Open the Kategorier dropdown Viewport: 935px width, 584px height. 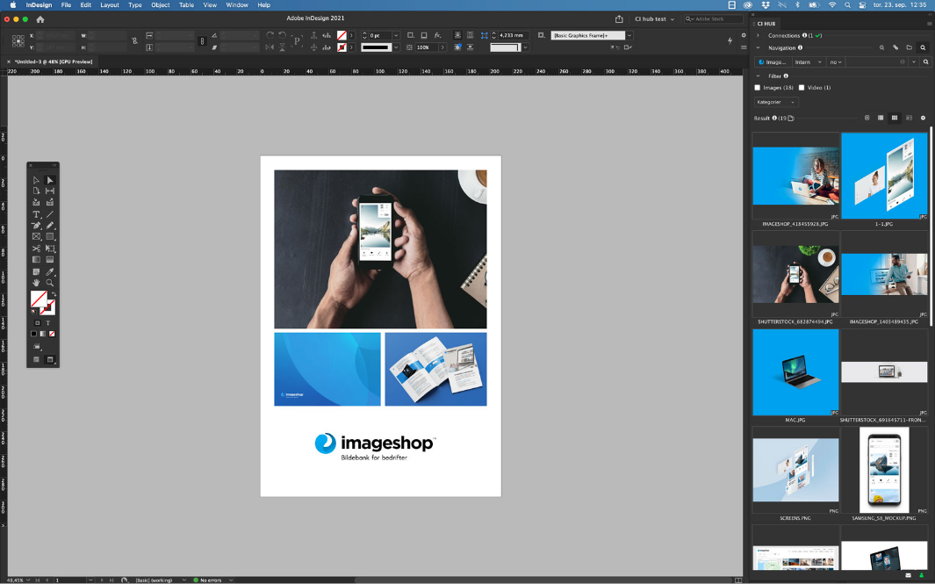click(x=776, y=102)
